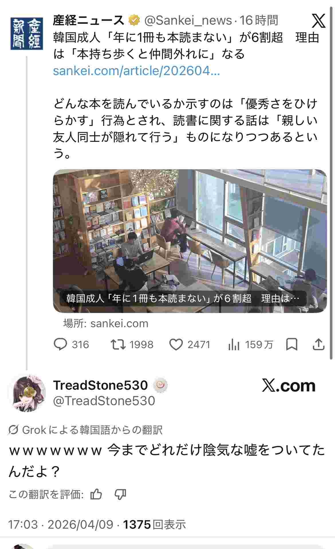The height and width of the screenshot is (549, 335).
Task: Click the 17:03 post timestamp
Action: coord(23,525)
